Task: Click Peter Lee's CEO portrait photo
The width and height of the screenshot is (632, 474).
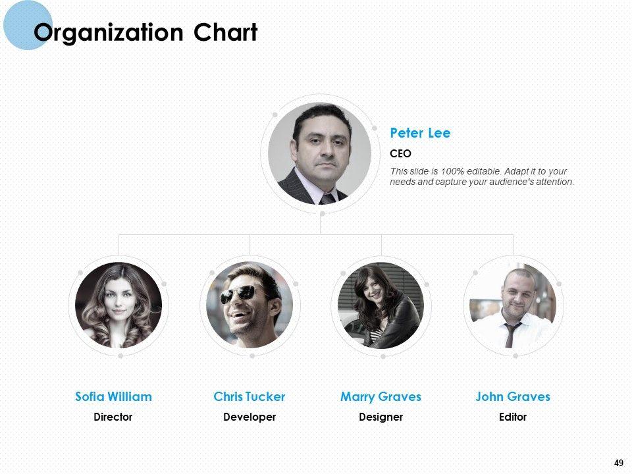Action: point(319,153)
